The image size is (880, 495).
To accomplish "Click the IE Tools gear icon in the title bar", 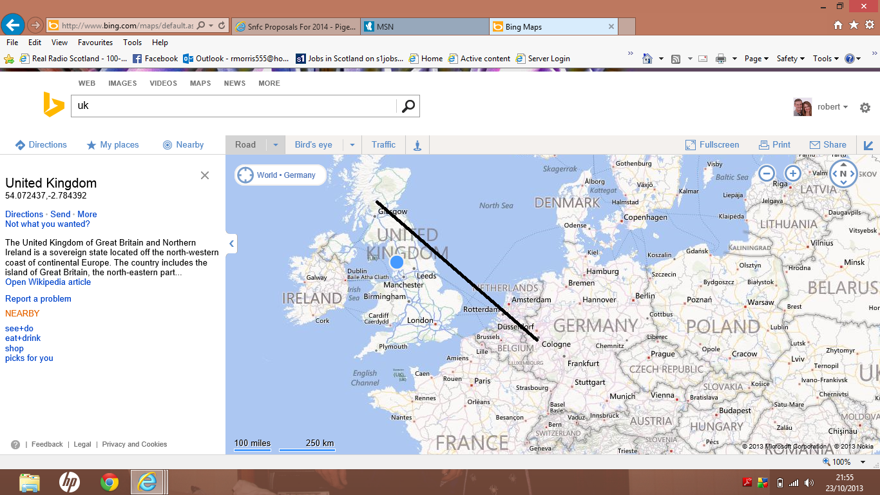I will point(869,25).
